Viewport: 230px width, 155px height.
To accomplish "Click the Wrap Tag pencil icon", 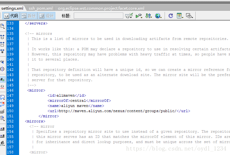I will click(x=2, y=111).
